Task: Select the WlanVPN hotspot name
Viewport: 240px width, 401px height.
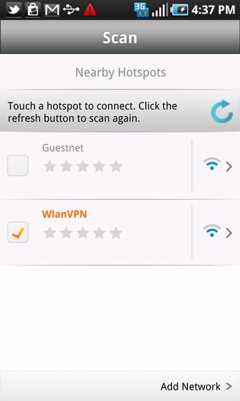Action: point(64,214)
